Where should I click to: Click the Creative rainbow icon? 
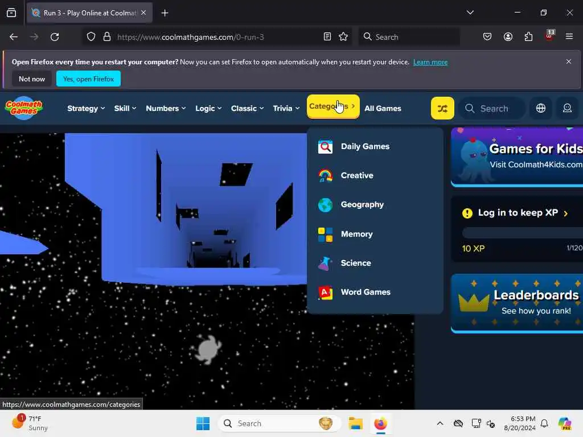325,175
